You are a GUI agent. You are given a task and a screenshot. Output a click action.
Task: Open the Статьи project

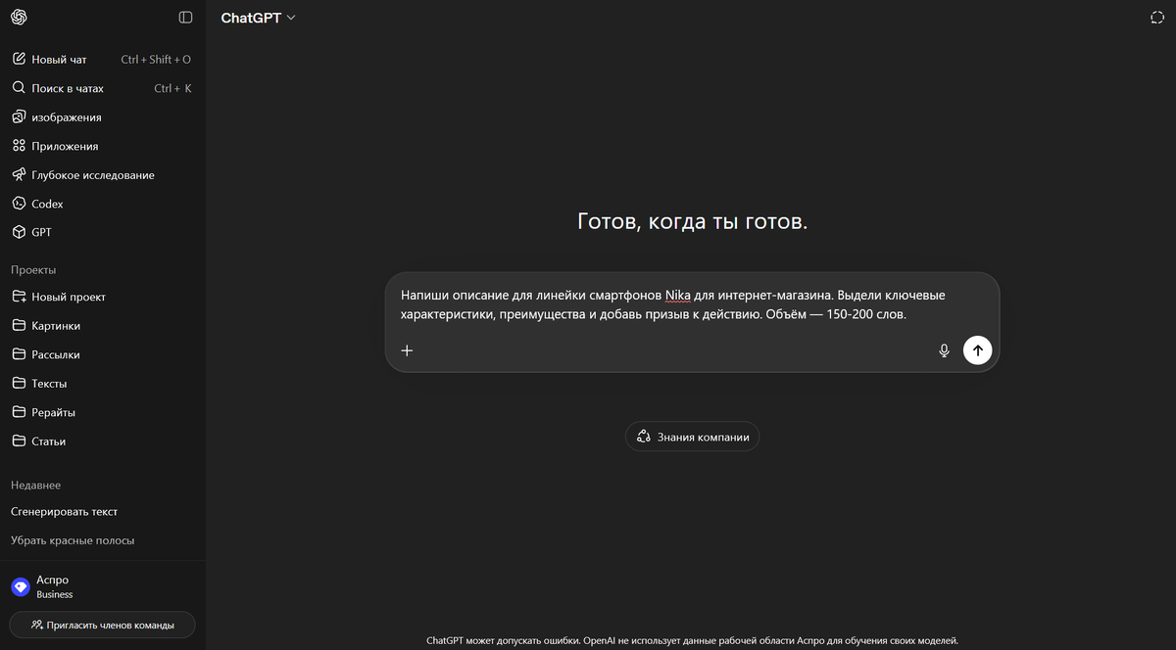(102, 441)
